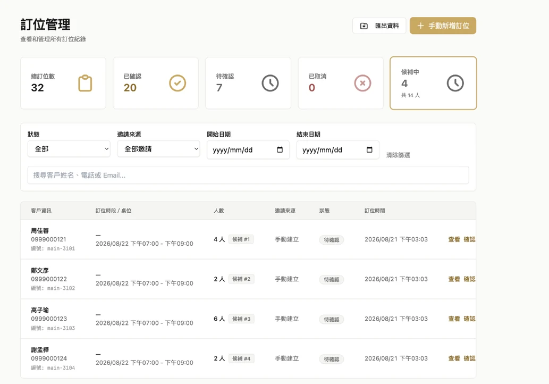Click the 訂位時段 / 桌位 column header
Screen dimensions: 549x384
pos(113,211)
